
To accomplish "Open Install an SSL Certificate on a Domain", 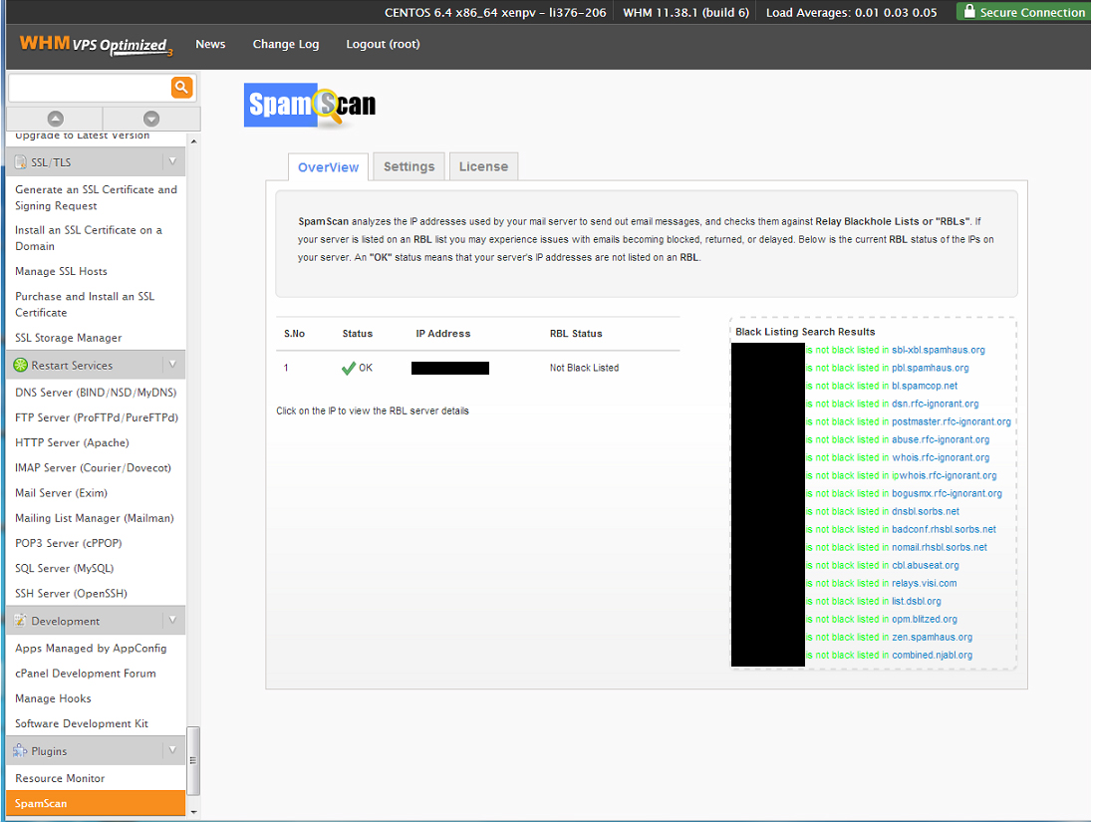I will click(89, 238).
